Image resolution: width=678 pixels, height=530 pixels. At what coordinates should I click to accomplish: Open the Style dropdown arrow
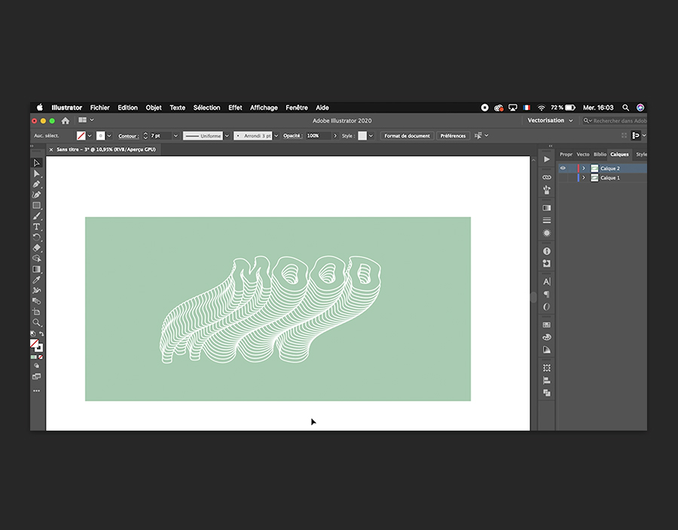[x=371, y=136]
